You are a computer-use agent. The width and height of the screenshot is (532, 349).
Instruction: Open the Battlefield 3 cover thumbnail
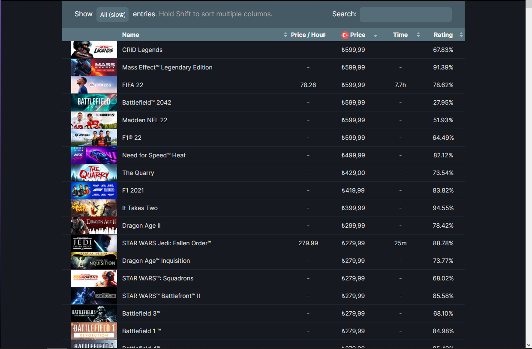pos(94,313)
